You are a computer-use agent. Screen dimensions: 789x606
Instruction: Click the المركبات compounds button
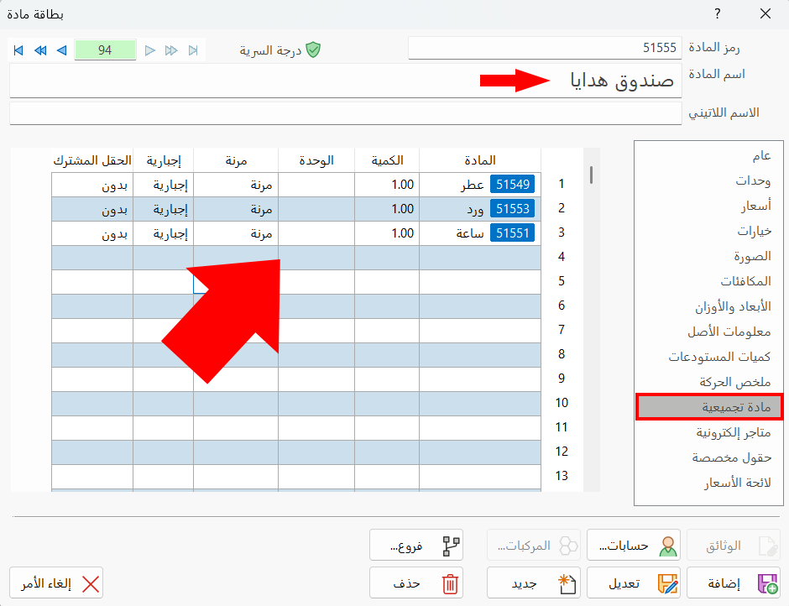click(534, 545)
